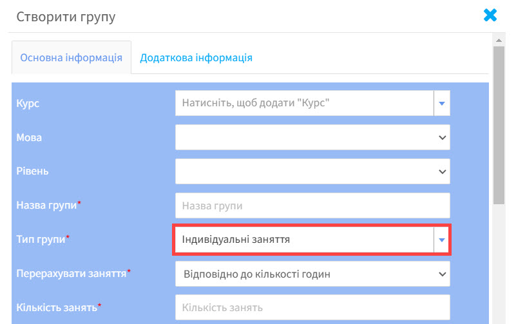This screenshot has width=516, height=324.
Task: Switch to the Основна інформація tab
Action: point(72,57)
